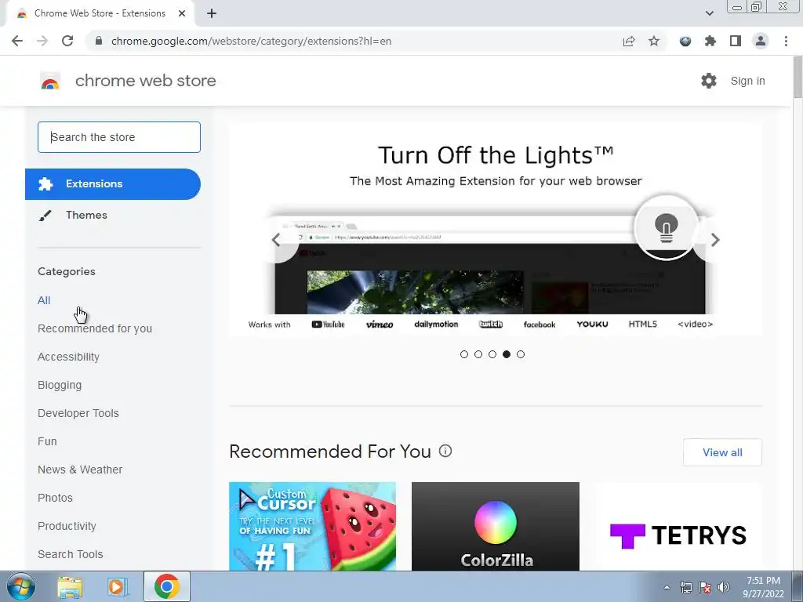Select the fourth carousel dot
Viewport: 803px width, 602px height.
point(507,354)
